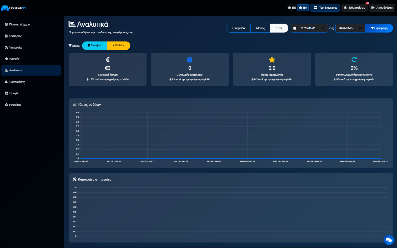Switch language to EN

coord(292,8)
